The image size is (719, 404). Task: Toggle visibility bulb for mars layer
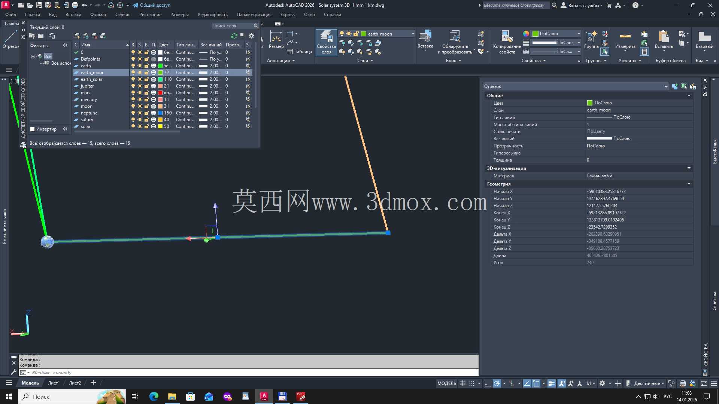133,93
